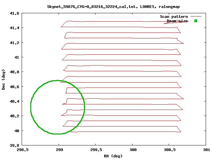Click the 40 tick label on Dec axis

coord(17,131)
